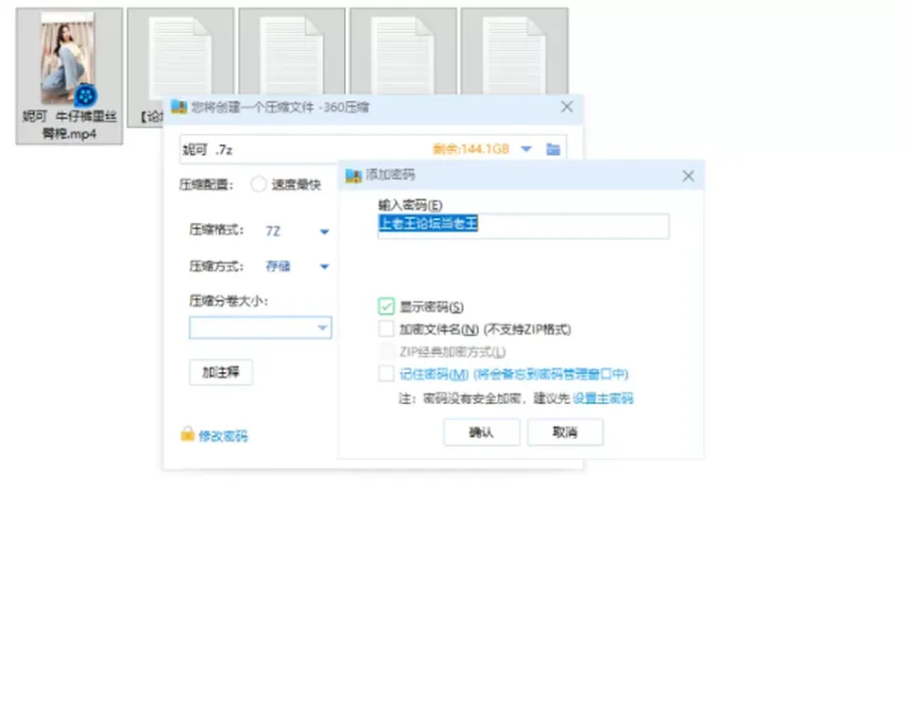
Task: Toggle the 显示密码(S) checkbox
Action: click(x=385, y=307)
